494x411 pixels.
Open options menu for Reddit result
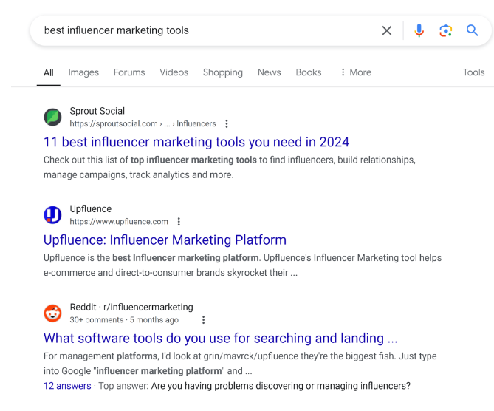(x=204, y=320)
